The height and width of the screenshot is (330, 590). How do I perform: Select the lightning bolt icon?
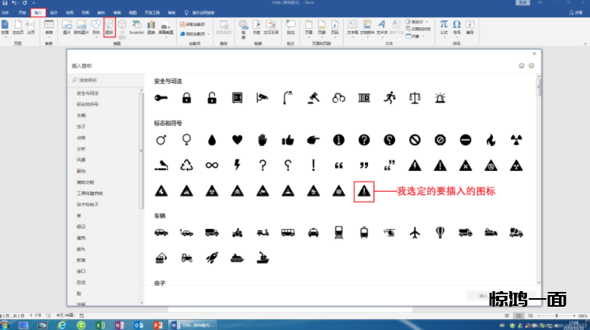[x=238, y=165]
